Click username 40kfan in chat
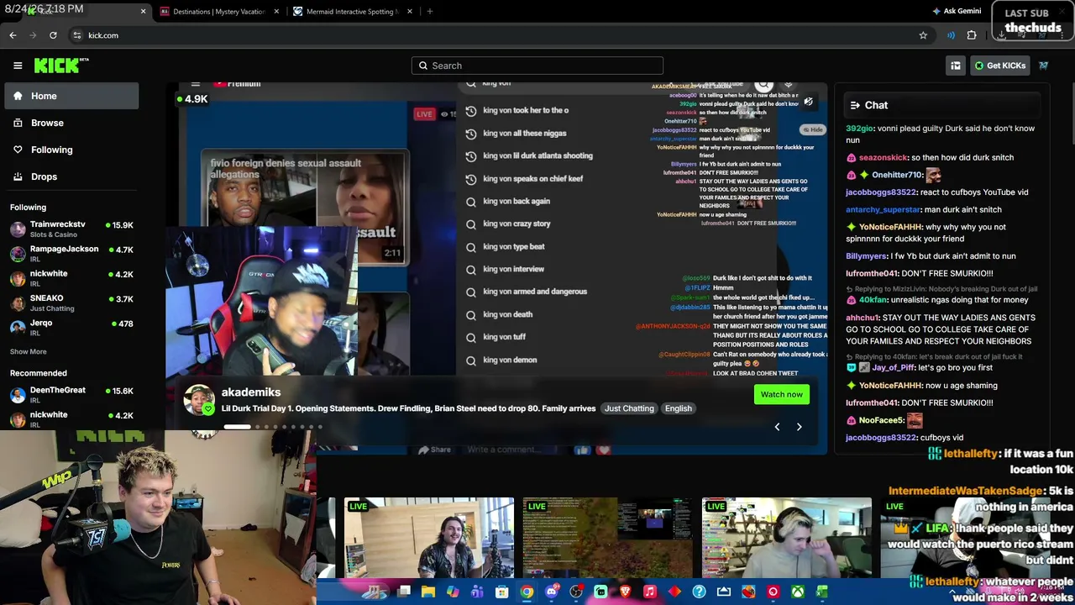The image size is (1075, 605). click(x=873, y=300)
